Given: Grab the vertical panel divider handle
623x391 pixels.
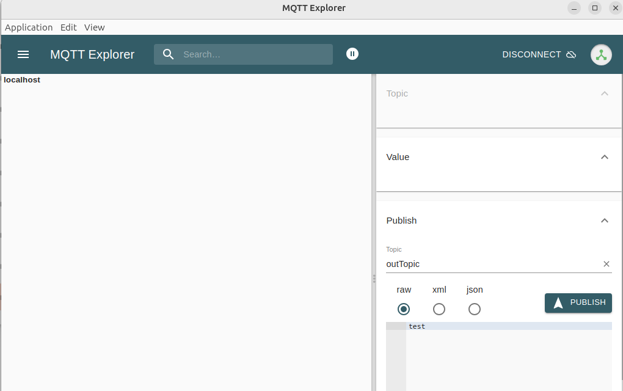Looking at the screenshot, I should click(374, 279).
